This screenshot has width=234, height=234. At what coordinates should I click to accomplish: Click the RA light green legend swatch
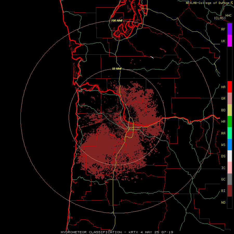coord(230,133)
